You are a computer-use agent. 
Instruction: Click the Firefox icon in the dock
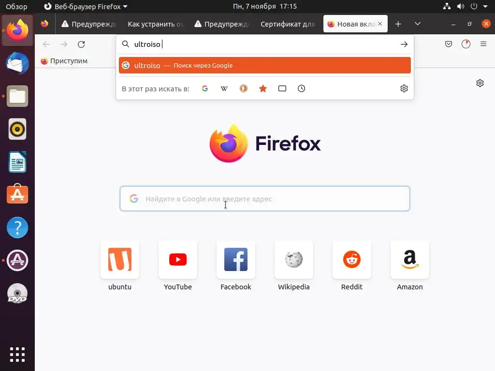(x=17, y=30)
